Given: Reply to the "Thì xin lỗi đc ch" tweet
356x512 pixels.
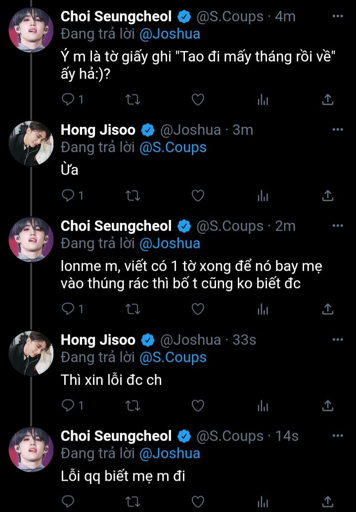Looking at the screenshot, I should (x=68, y=406).
